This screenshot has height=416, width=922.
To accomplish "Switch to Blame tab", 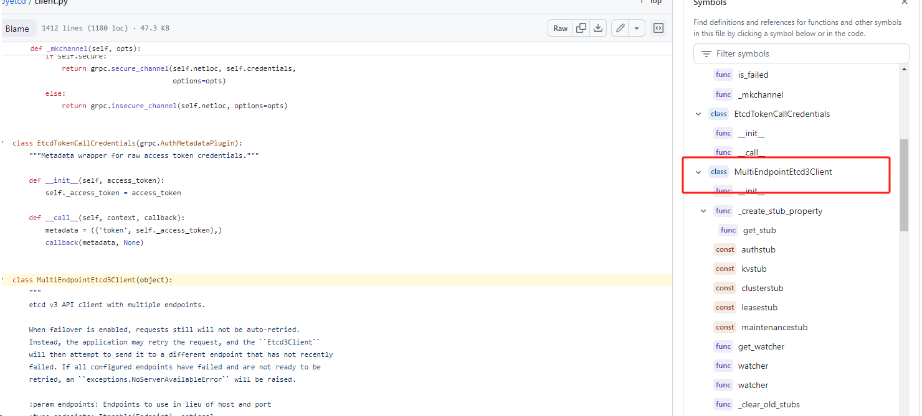I will coord(17,29).
